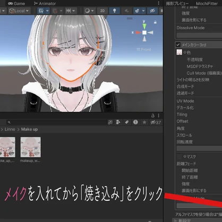Click the 距離フェード property label
This screenshot has width=222, height=222.
pyautogui.click(x=186, y=164)
